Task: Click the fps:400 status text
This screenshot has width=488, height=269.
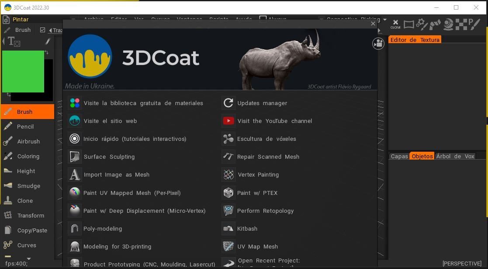Action: [x=16, y=263]
